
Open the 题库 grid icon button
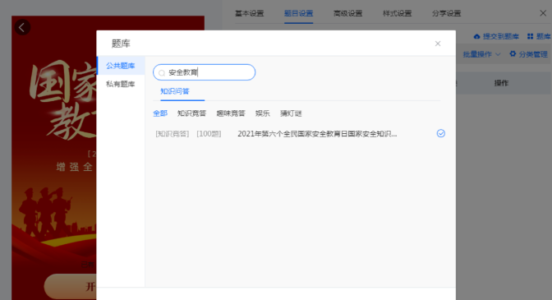click(539, 36)
